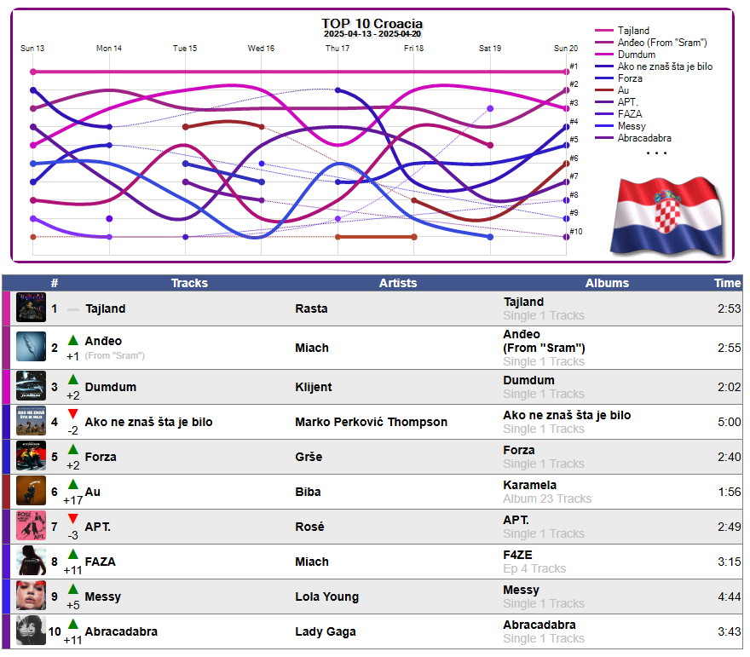
Task: Open the Anđeo album cover thumbnail
Action: click(31, 347)
